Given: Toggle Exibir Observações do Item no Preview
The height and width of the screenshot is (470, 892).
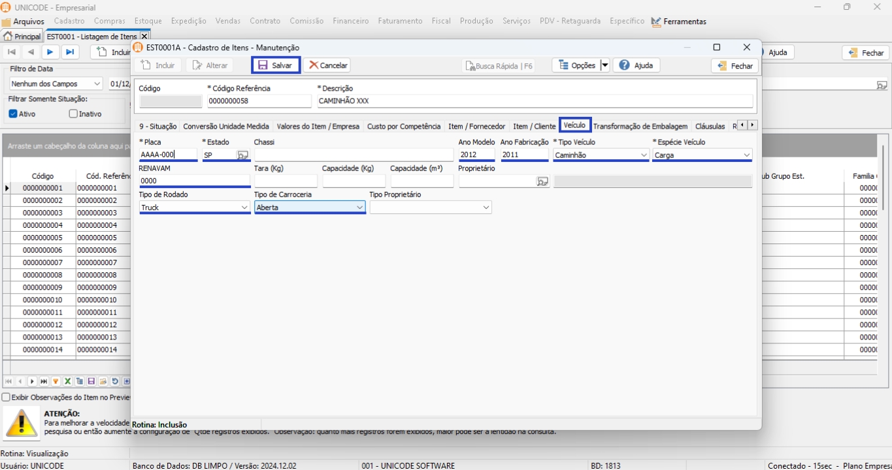Looking at the screenshot, I should (6, 397).
